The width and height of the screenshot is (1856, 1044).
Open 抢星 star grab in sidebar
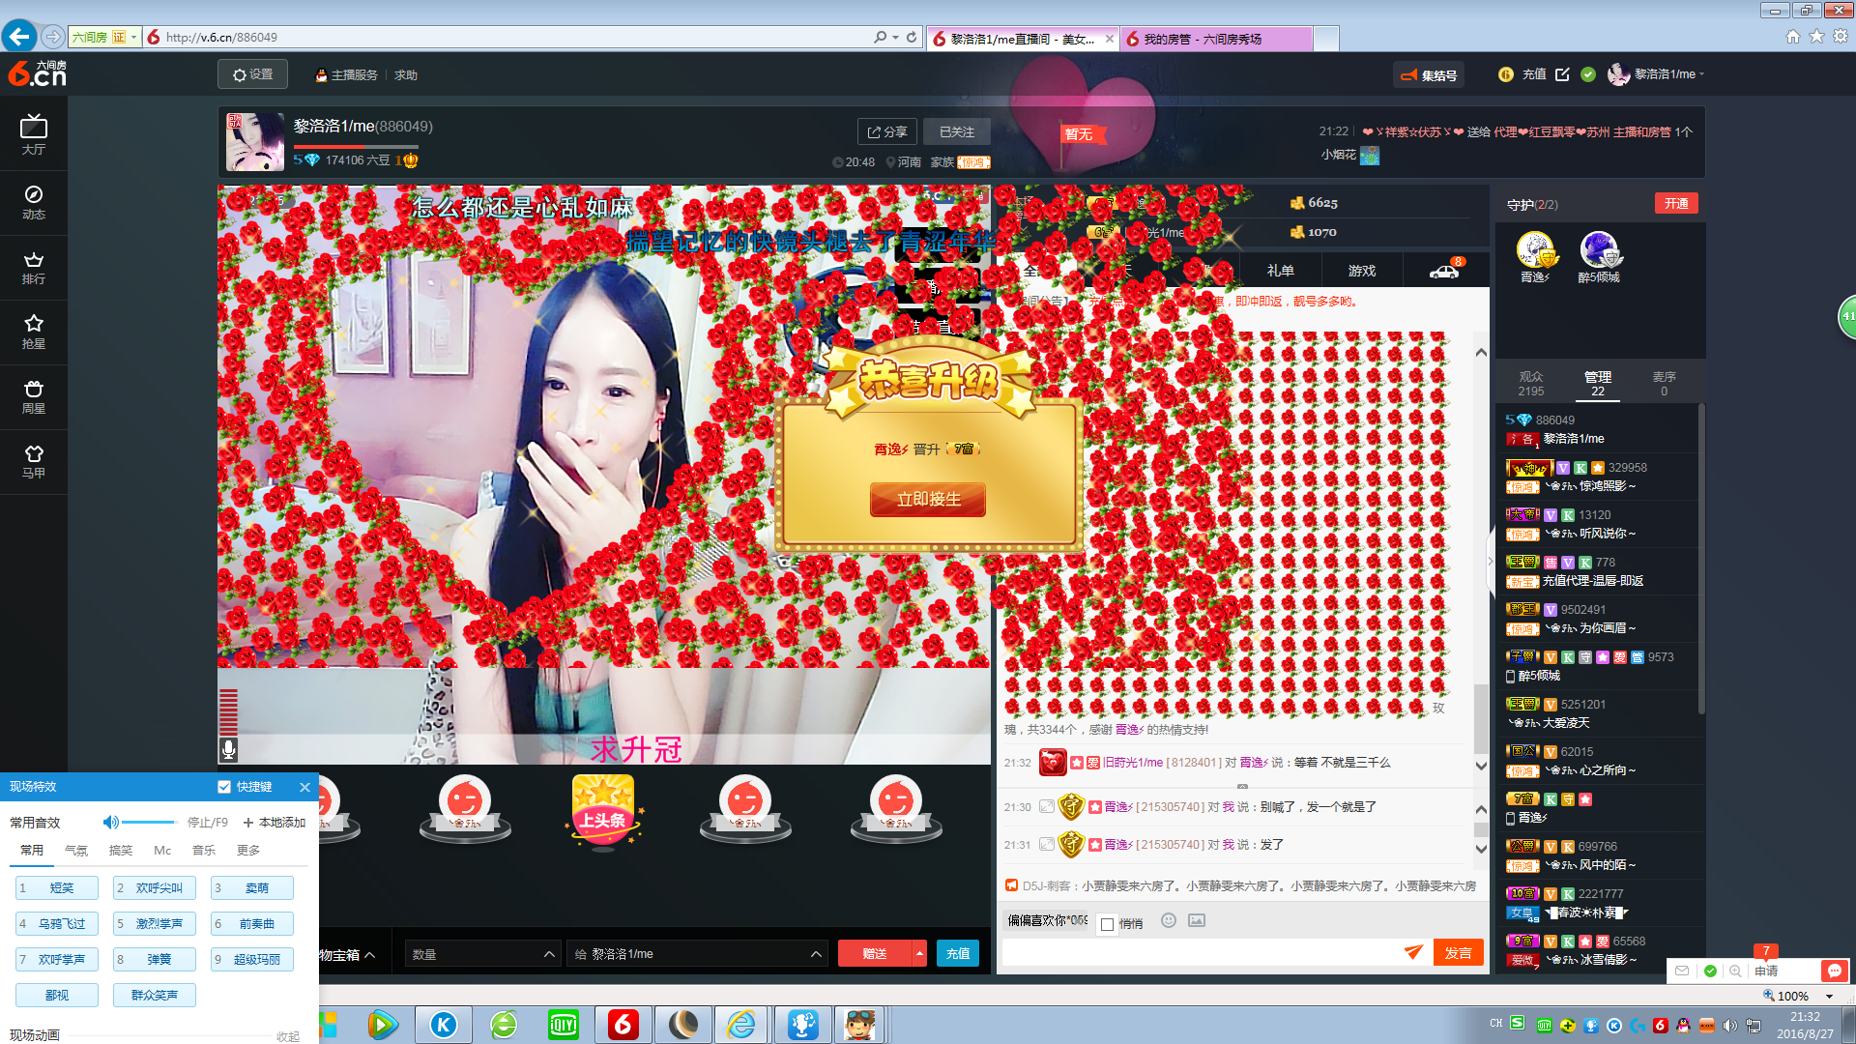coord(34,332)
